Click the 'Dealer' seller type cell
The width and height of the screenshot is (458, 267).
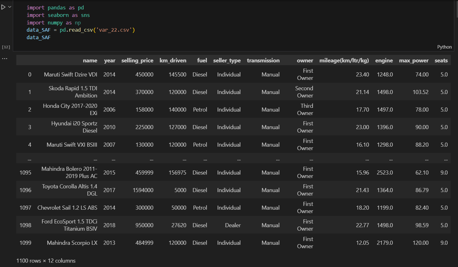coord(233,225)
